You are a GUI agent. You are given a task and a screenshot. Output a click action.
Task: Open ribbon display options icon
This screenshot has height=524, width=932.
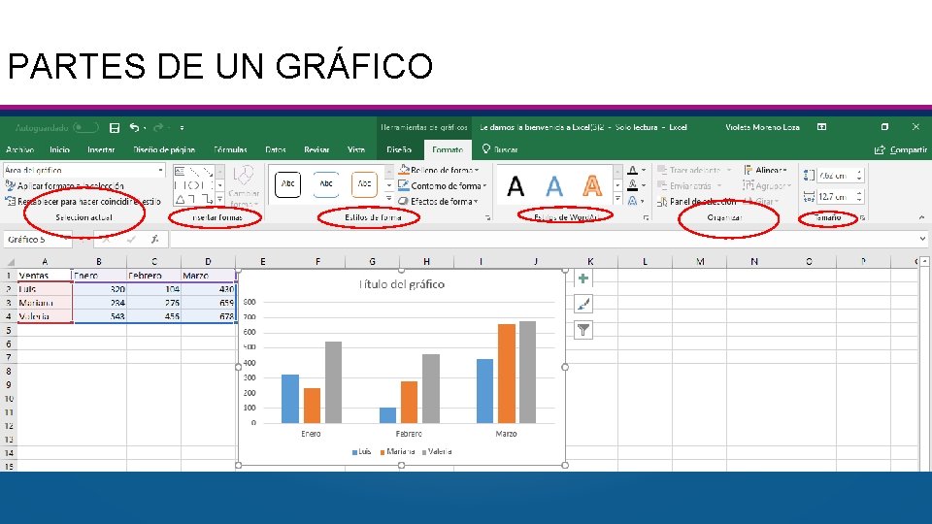(822, 127)
